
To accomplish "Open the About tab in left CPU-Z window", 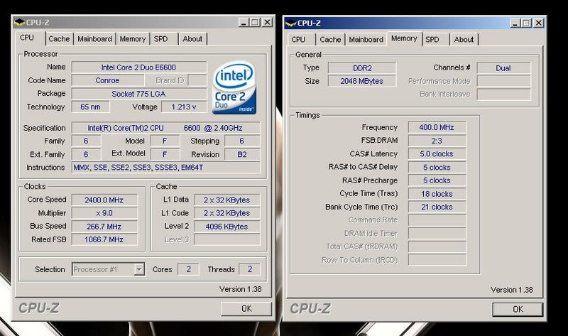I will pyautogui.click(x=192, y=39).
